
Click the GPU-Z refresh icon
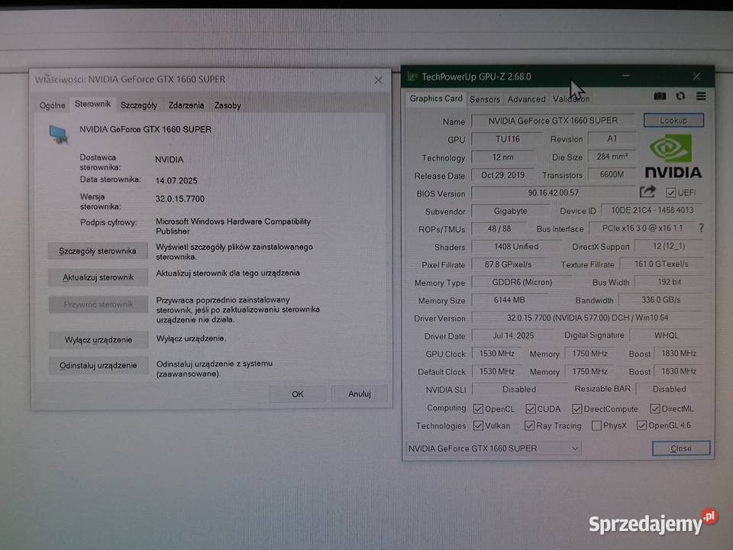680,96
